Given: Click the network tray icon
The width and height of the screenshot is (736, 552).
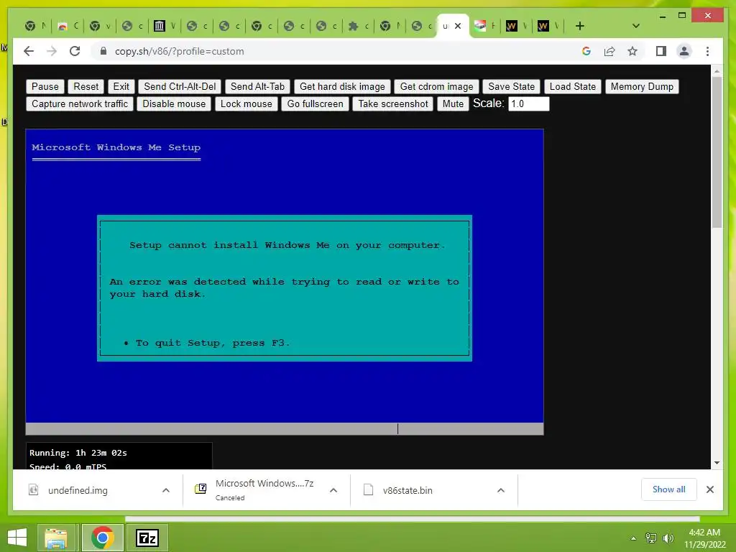Looking at the screenshot, I should pyautogui.click(x=650, y=538).
